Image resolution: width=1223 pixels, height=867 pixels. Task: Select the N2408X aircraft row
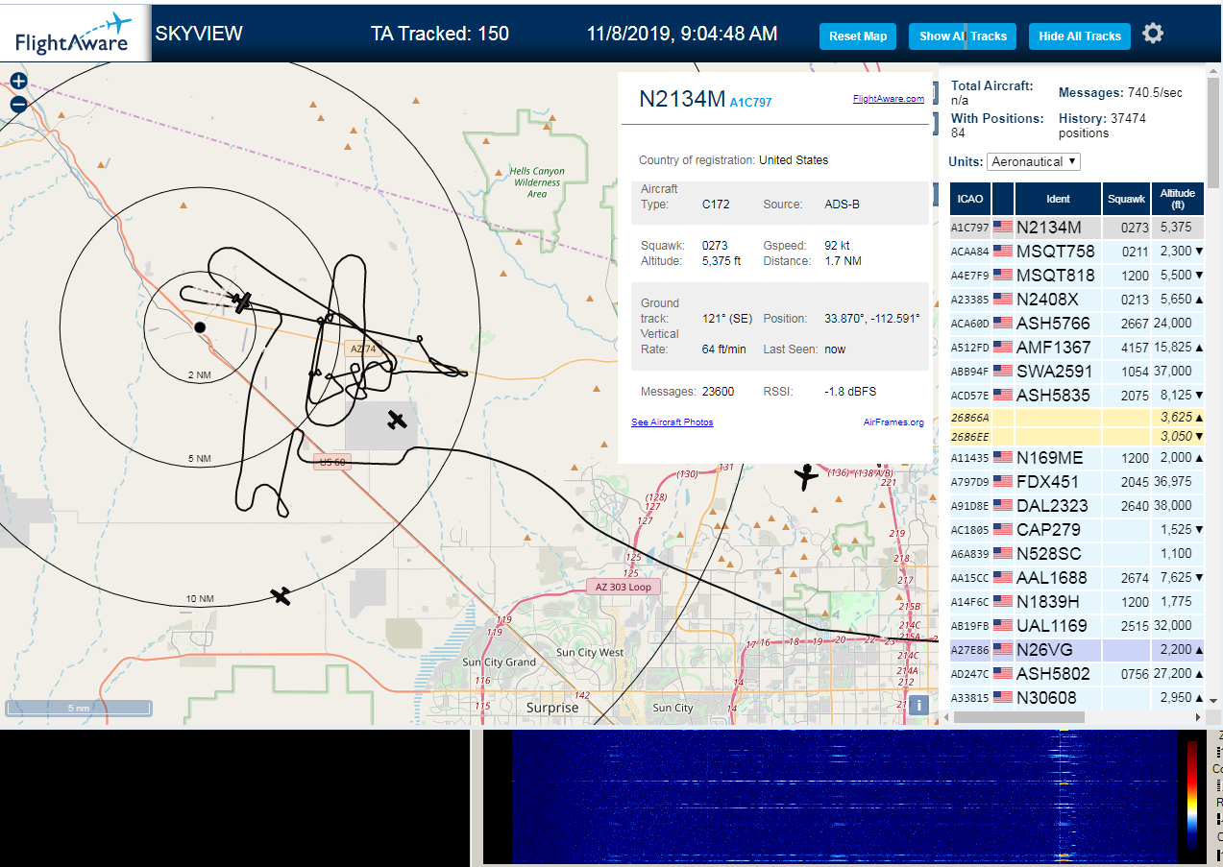click(x=1077, y=300)
